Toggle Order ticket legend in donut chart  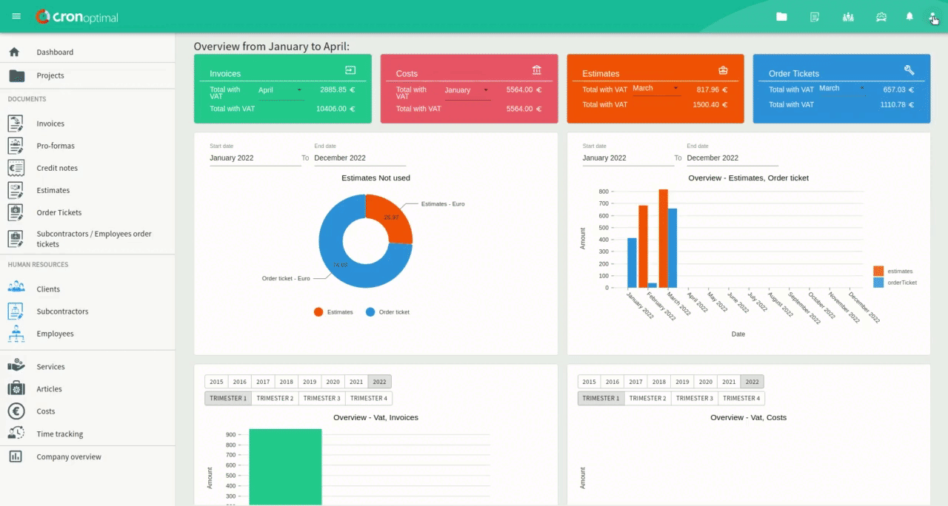(387, 312)
